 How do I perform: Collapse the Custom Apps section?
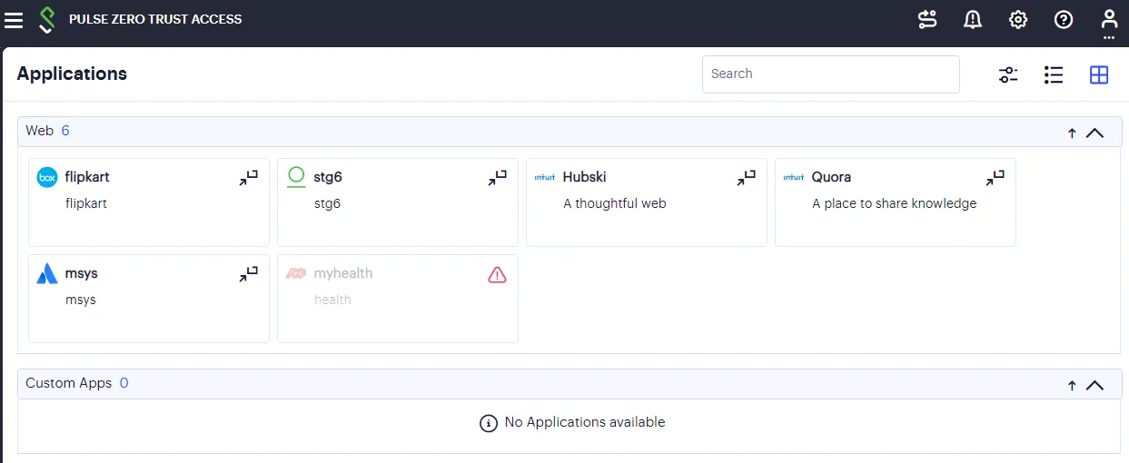[x=1095, y=385]
